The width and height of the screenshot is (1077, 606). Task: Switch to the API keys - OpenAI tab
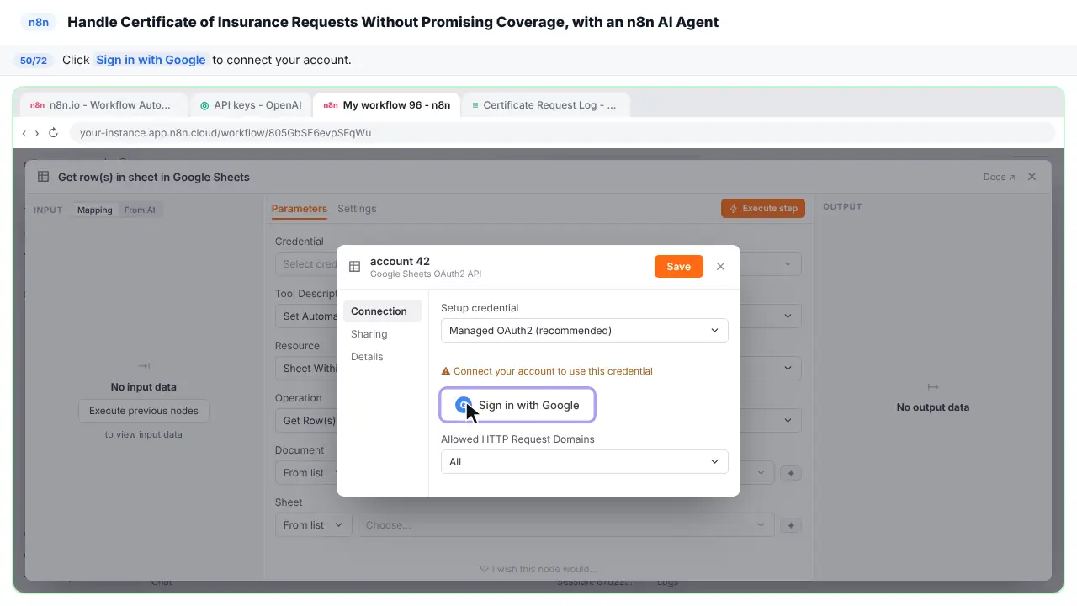250,105
